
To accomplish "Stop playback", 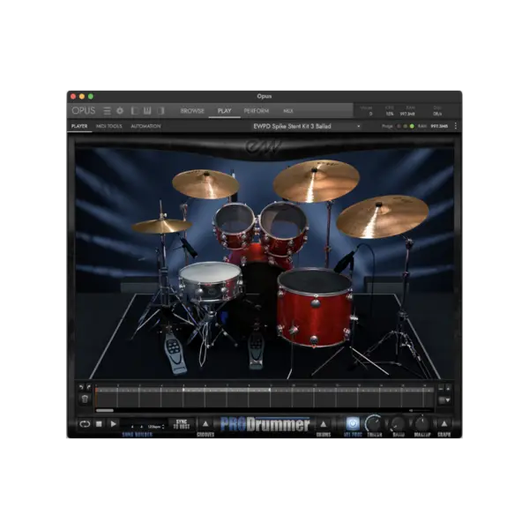I will [99, 424].
